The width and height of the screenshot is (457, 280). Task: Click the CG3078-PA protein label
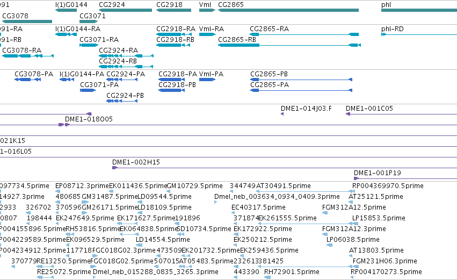(x=34, y=74)
